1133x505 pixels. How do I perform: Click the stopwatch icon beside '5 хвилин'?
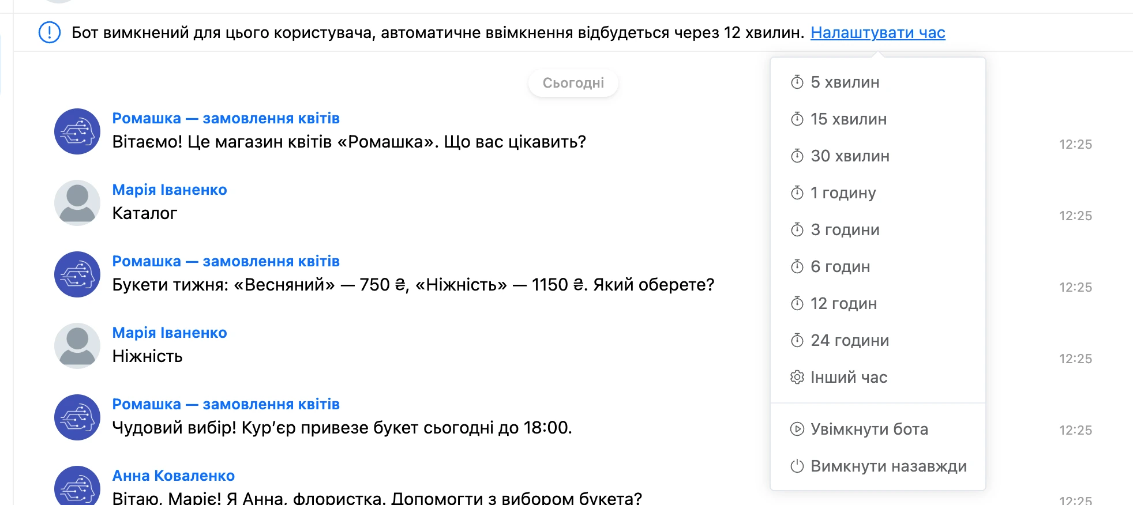coord(797,82)
